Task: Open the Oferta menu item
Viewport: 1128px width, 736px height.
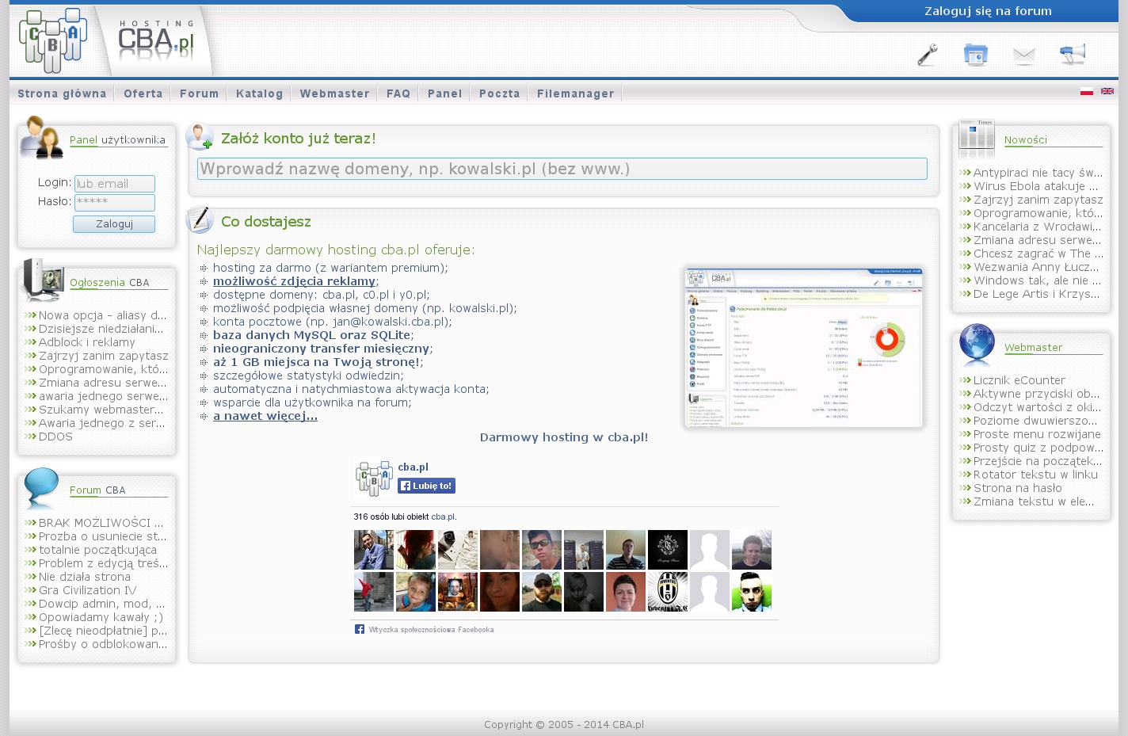Action: click(x=143, y=93)
